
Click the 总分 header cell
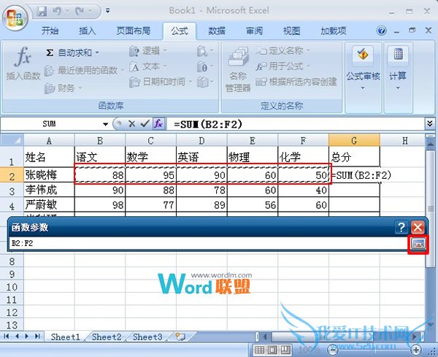point(354,157)
